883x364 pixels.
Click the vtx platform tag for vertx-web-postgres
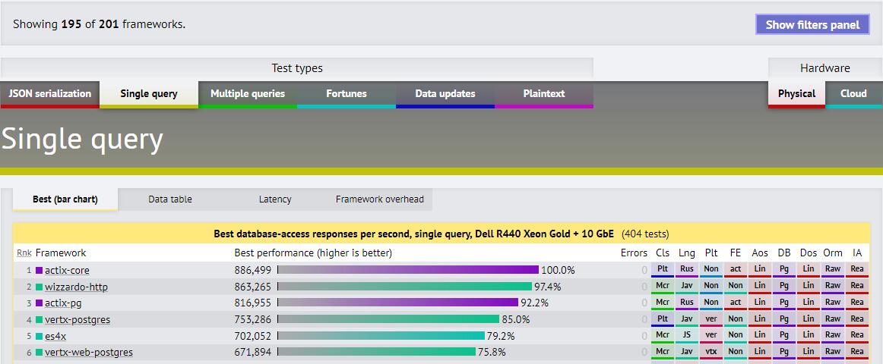click(711, 352)
